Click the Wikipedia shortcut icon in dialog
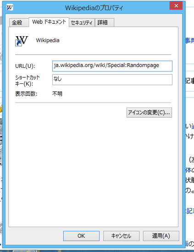The width and height of the screenshot is (194, 252). (x=22, y=41)
